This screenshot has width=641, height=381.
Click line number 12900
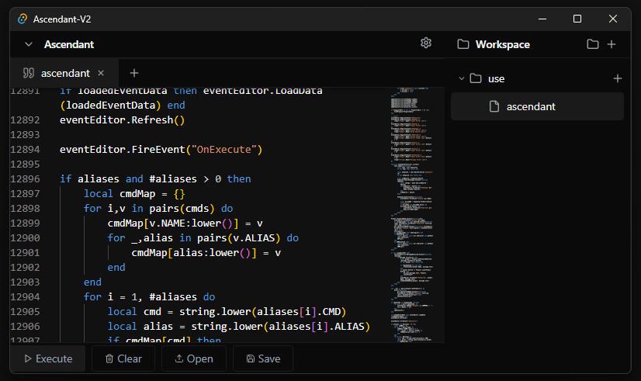[26, 238]
